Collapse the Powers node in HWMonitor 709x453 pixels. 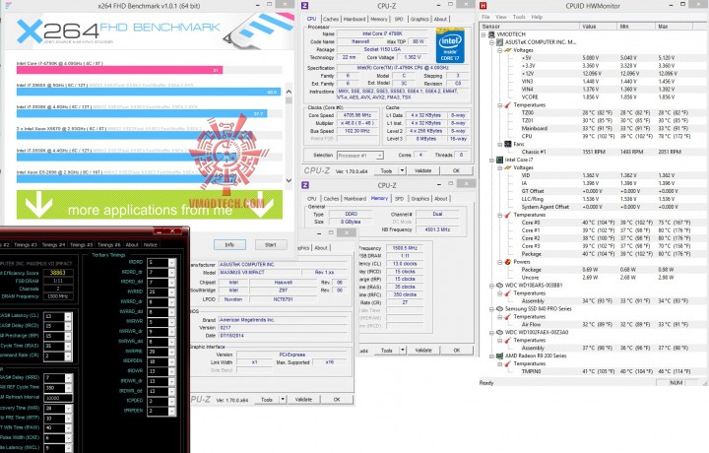tap(499, 262)
